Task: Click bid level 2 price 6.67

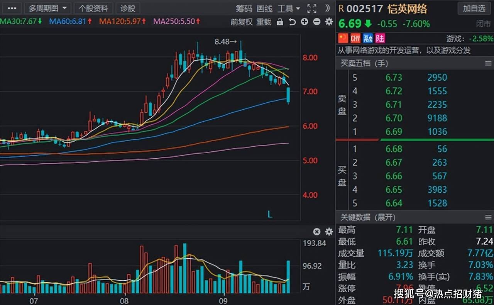Action: (x=394, y=163)
